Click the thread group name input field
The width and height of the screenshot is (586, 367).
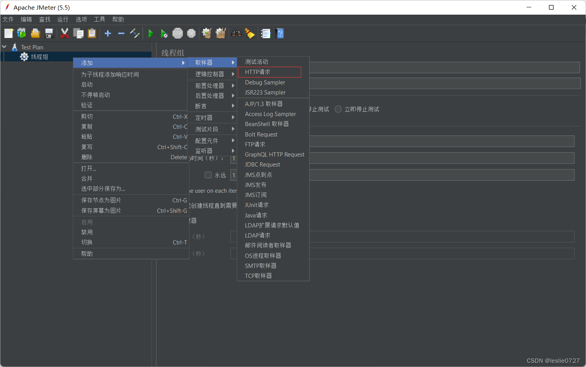(444, 68)
